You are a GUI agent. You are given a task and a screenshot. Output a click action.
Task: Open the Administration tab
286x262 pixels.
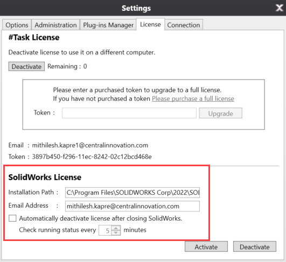[x=55, y=25]
